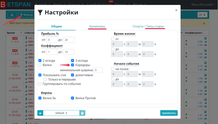
Task: Open the Default preset dropdown
Action: point(61,113)
